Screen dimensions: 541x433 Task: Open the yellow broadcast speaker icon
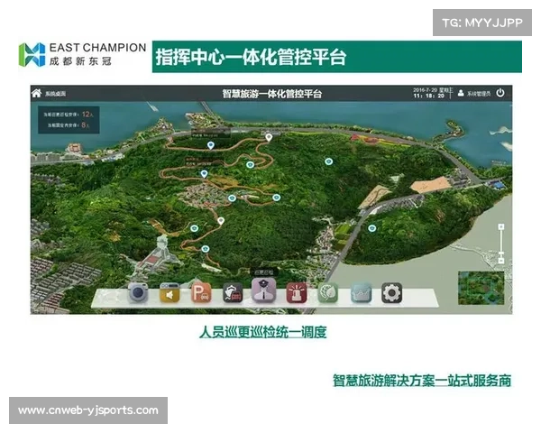coord(170,293)
